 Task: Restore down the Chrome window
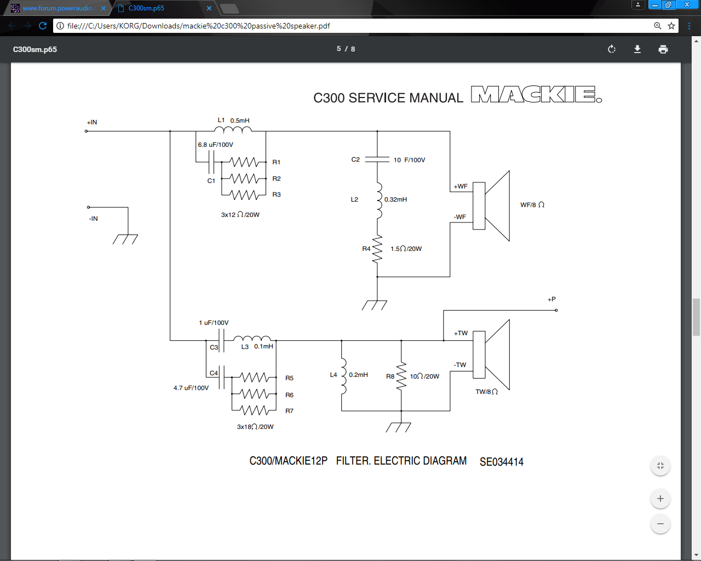[668, 5]
